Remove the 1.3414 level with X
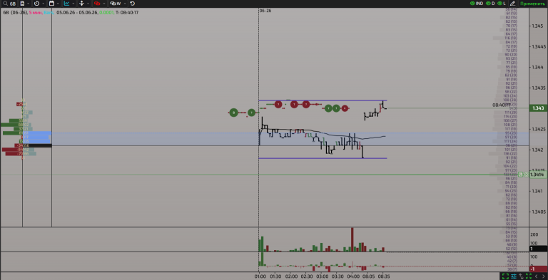Screen dimensions: 548x280 (526, 175)
